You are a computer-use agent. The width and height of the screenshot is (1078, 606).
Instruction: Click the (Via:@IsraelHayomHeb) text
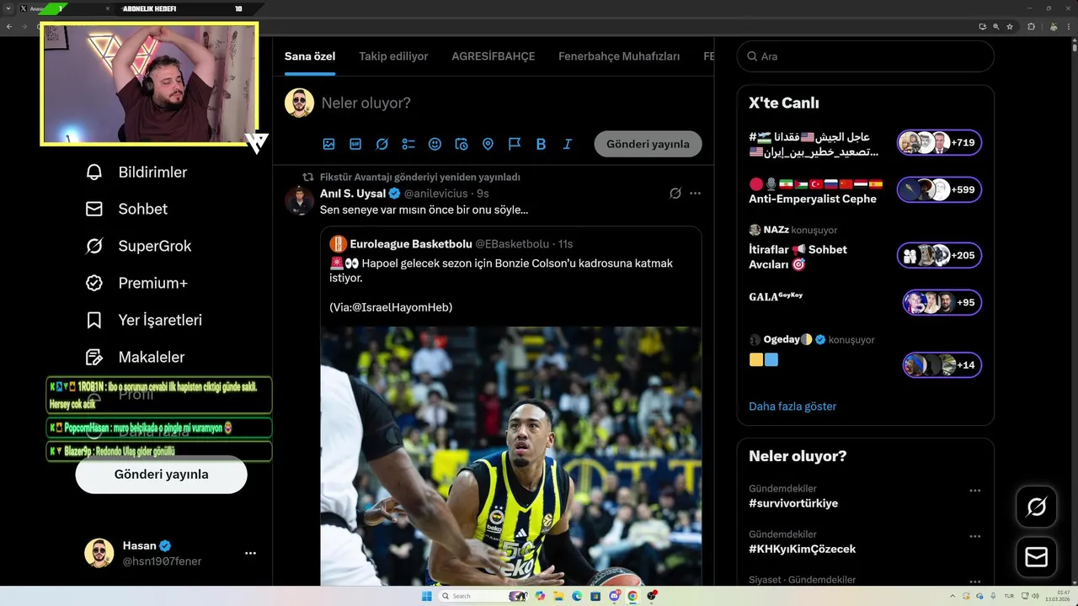click(391, 307)
